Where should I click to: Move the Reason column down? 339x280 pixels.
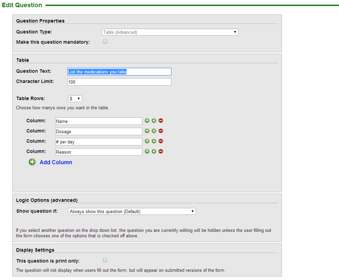[154, 151]
